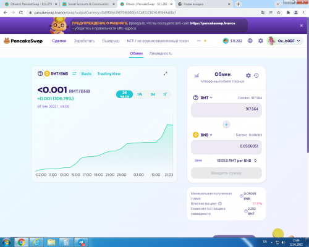Translate page icon in address bar
The height and width of the screenshot is (247, 309).
[x=263, y=12]
